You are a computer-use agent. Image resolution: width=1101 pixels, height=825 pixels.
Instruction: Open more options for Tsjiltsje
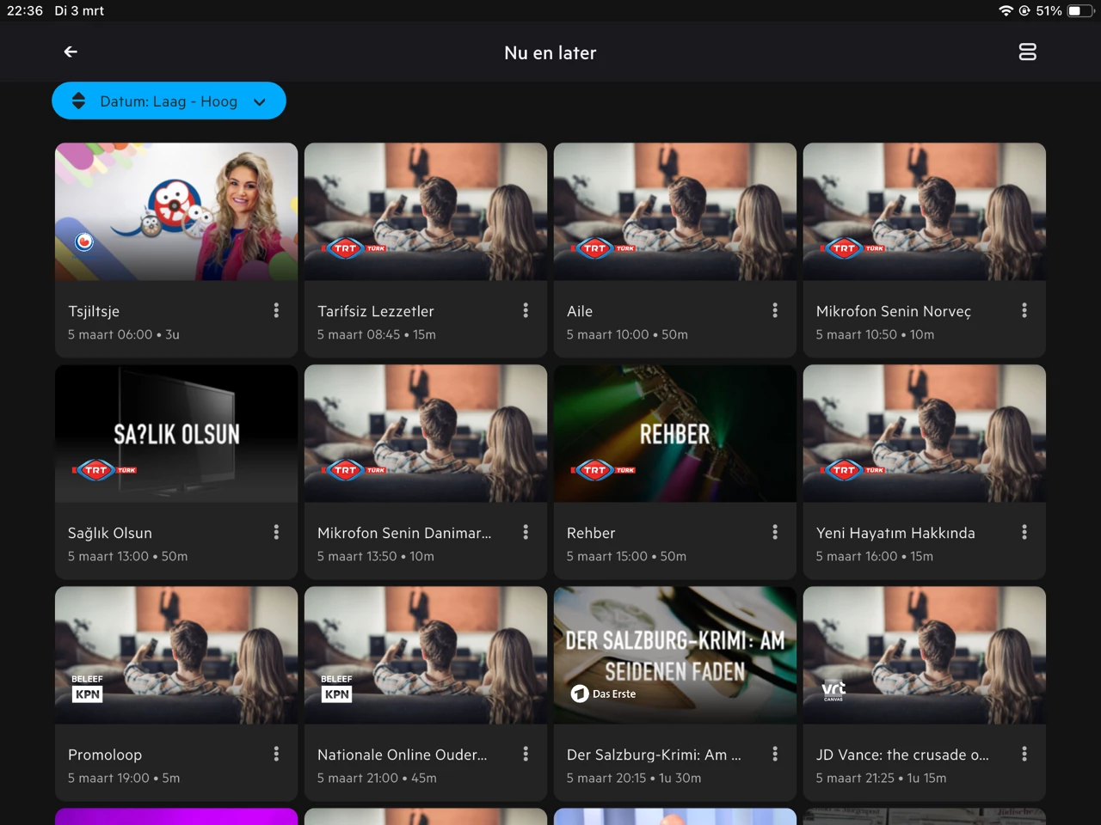pyautogui.click(x=276, y=310)
